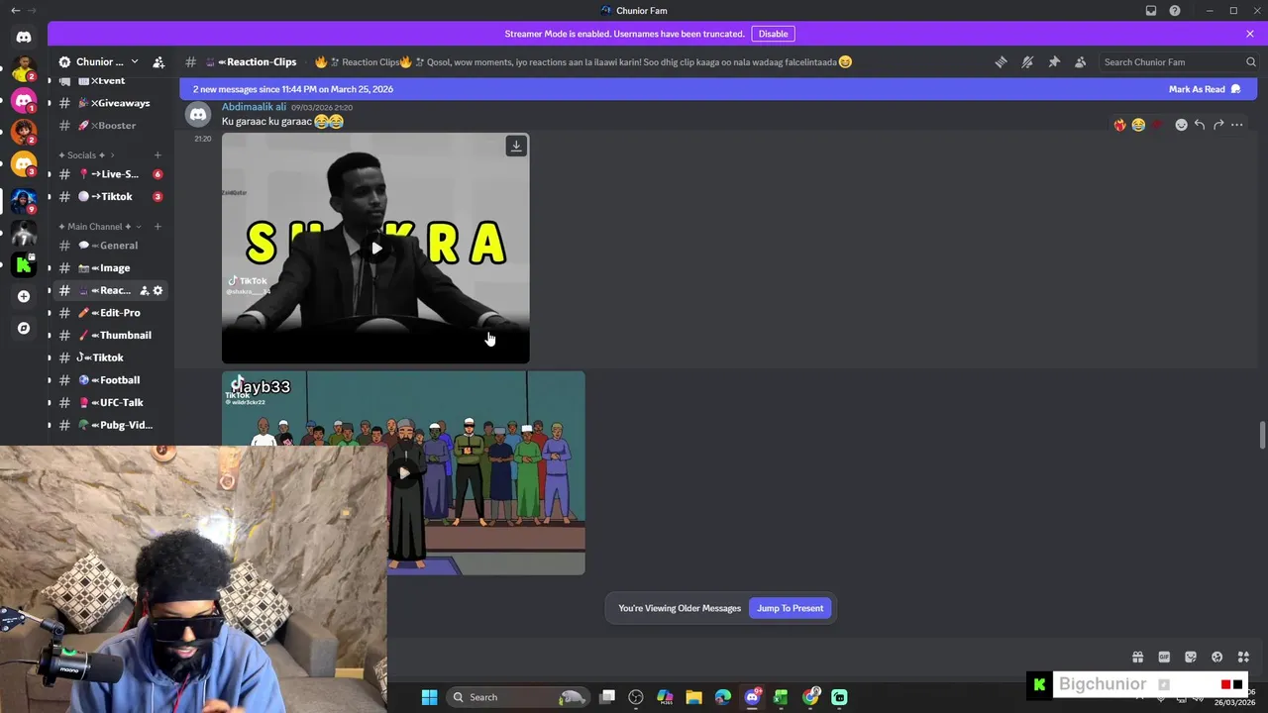1268x713 pixels.
Task: Click Abdimaalik ali's avatar
Action: coord(198,114)
